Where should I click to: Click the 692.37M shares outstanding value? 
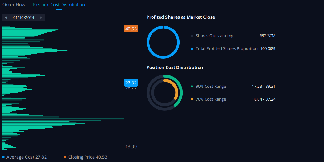pos(267,36)
